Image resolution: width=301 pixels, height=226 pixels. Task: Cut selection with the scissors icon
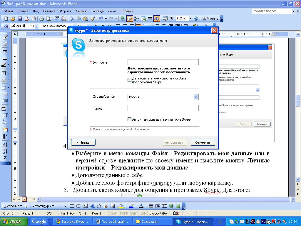pyautogui.click(x=72, y=19)
